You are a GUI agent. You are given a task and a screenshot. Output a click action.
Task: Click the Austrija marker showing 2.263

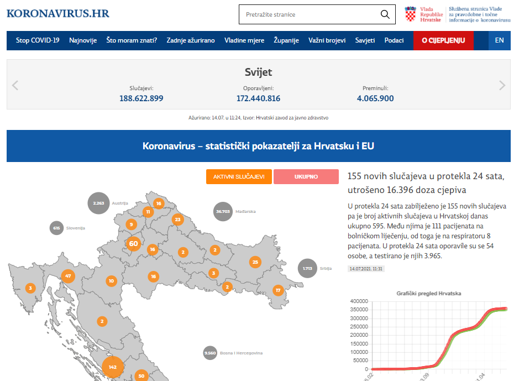tap(97, 203)
